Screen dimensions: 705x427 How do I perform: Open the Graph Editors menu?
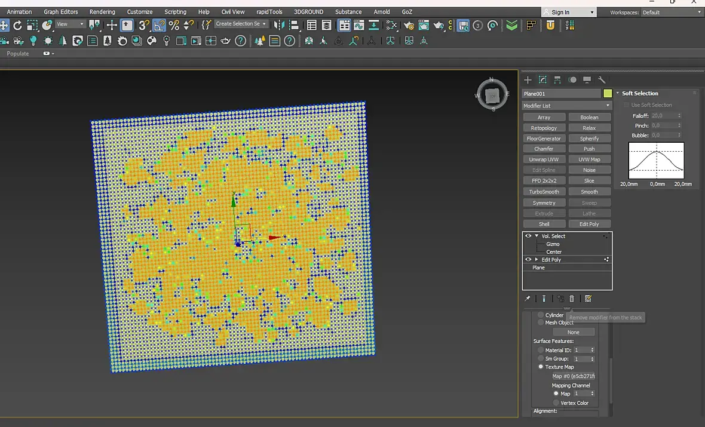point(61,12)
